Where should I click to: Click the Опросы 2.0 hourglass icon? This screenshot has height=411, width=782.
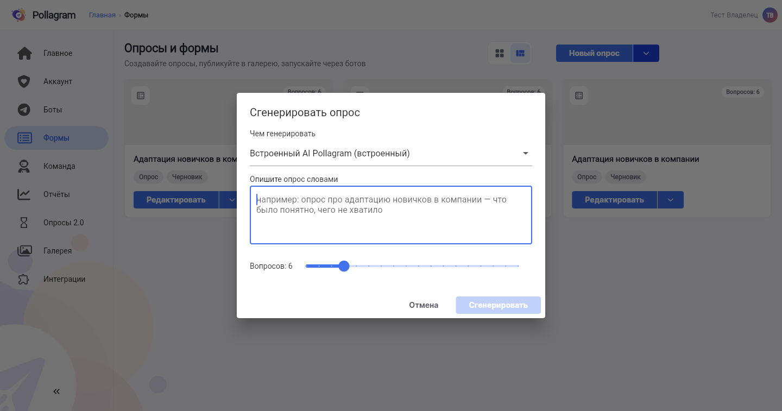(24, 223)
